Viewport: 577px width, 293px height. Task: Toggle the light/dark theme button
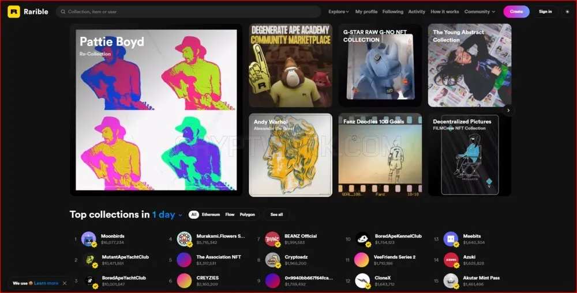(x=567, y=12)
